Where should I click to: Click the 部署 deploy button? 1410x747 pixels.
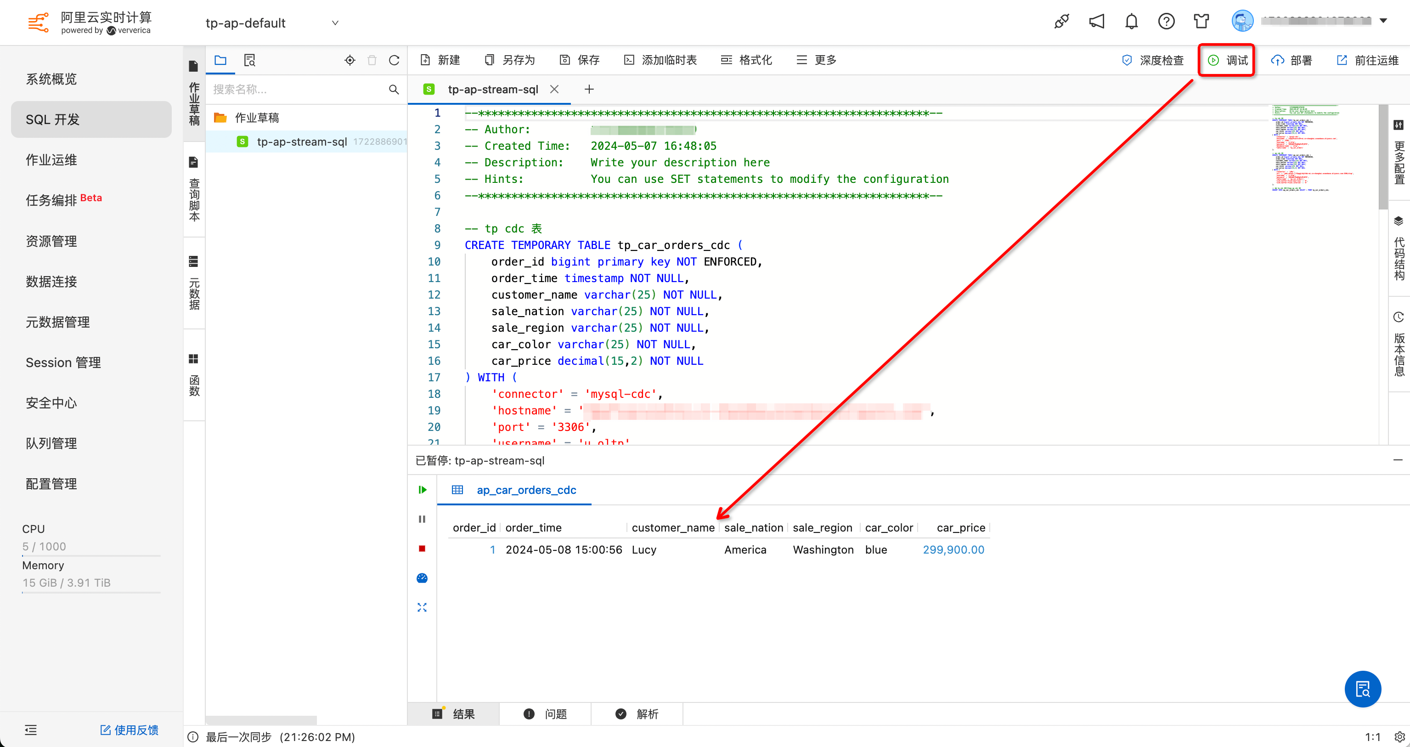pos(1292,60)
